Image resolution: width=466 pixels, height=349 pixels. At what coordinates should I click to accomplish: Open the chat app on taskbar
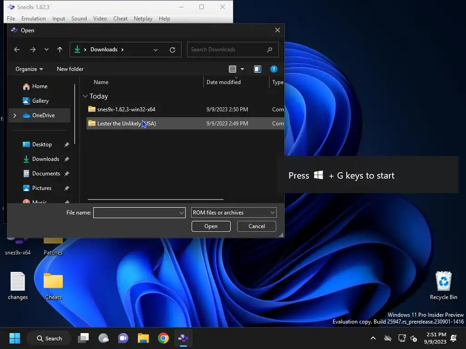[123, 338]
